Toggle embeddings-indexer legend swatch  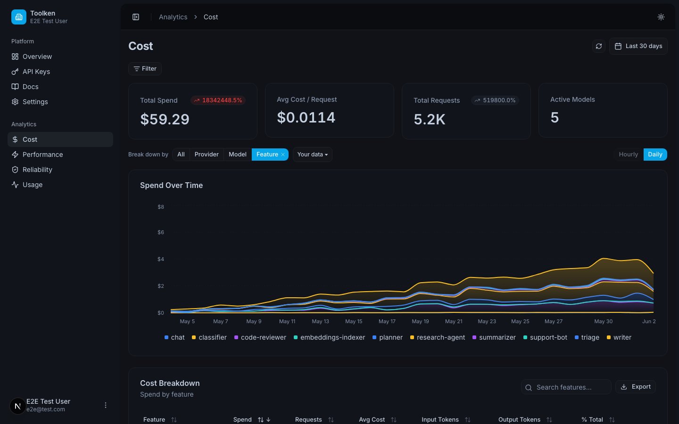[x=296, y=337]
